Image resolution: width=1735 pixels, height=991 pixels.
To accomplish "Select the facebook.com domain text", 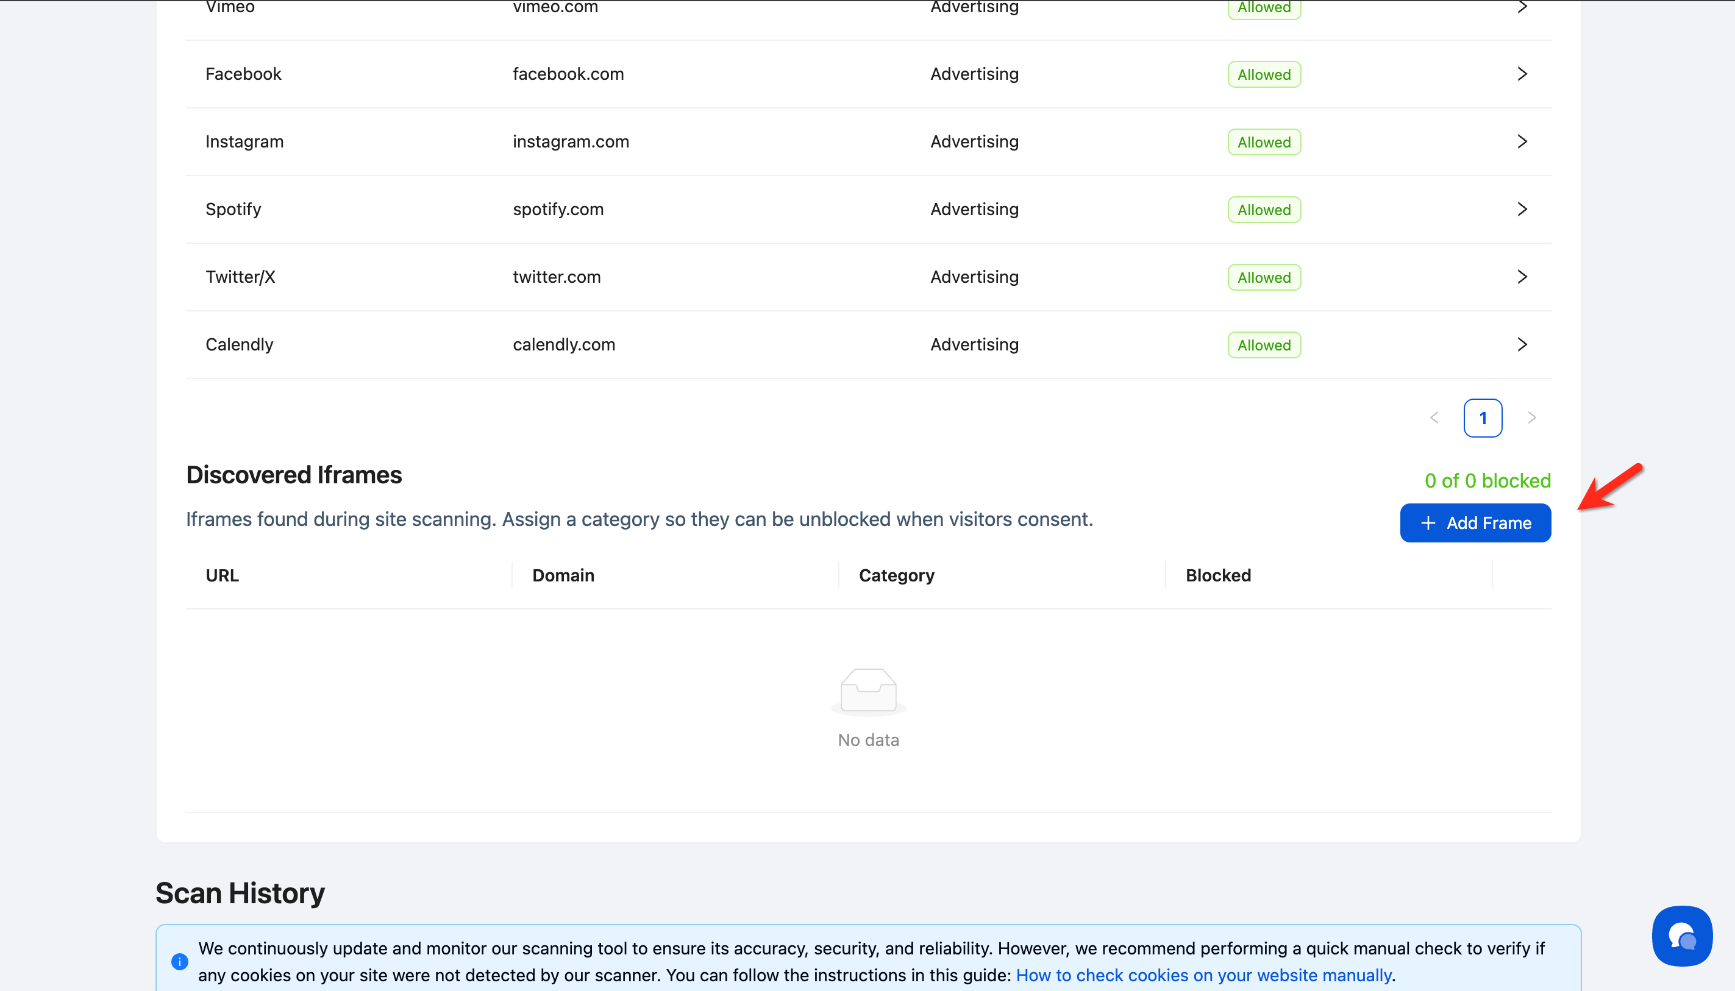I will pos(568,74).
